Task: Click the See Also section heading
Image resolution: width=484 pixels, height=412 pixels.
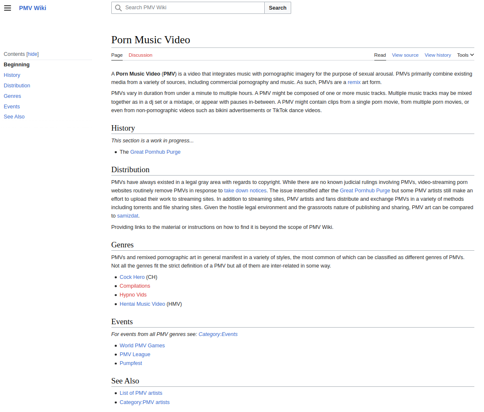Action: [x=125, y=381]
